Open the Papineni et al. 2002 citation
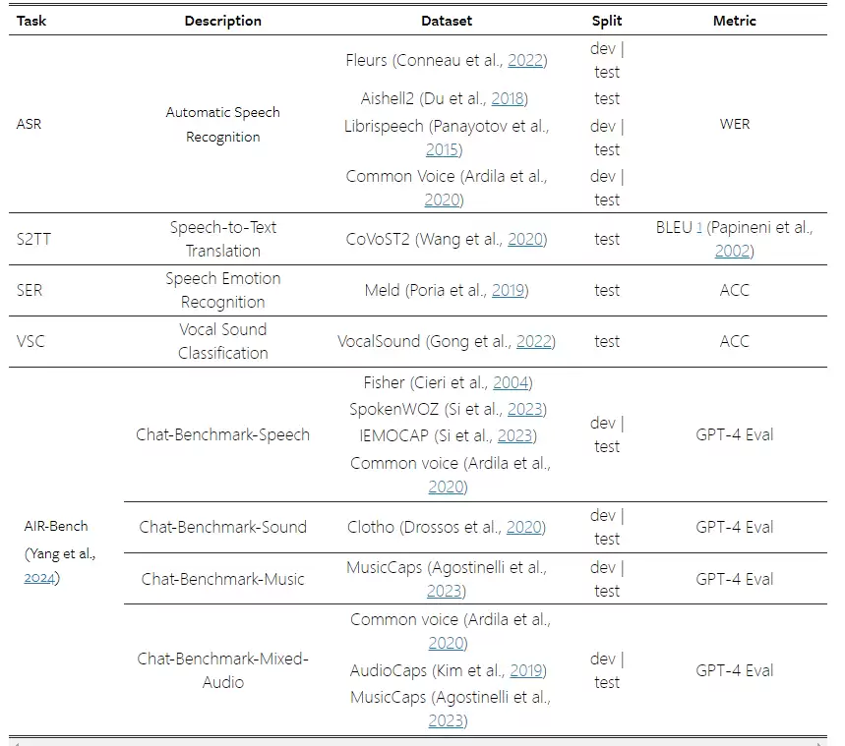Screen dimensions: 845x746 tap(732, 251)
